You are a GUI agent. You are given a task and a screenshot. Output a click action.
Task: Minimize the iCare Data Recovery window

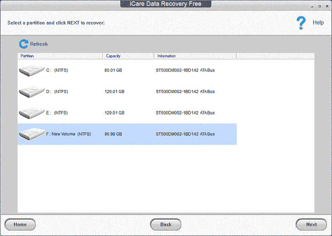point(312,6)
